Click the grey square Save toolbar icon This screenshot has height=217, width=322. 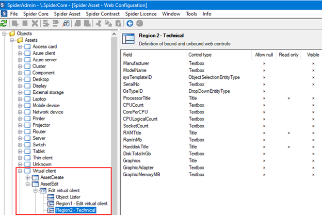pos(25,23)
